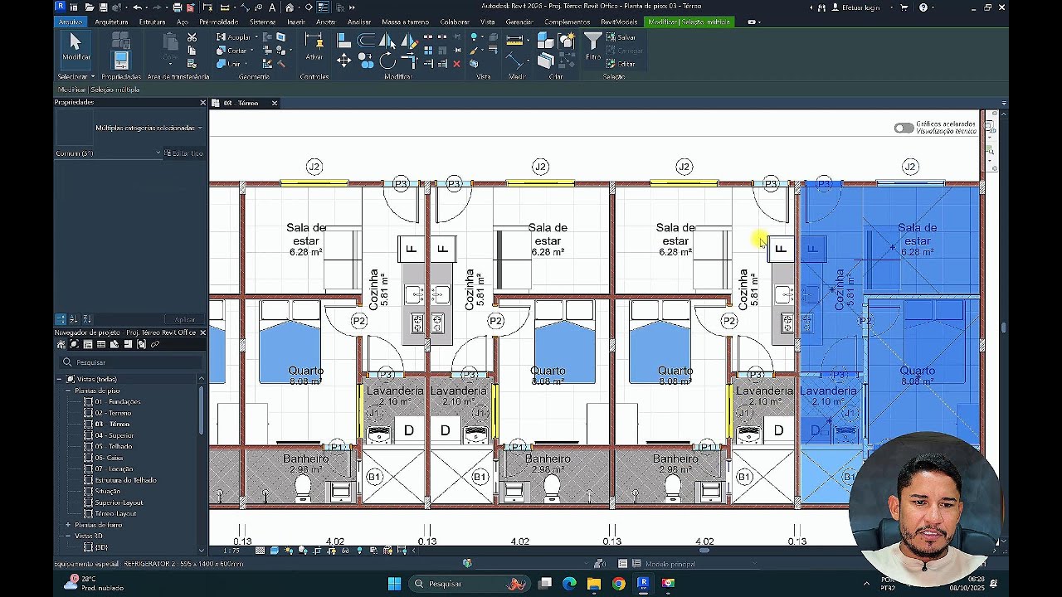Collapse the Plantas de piso node
Viewport: 1062px width, 597px height.
(68, 391)
